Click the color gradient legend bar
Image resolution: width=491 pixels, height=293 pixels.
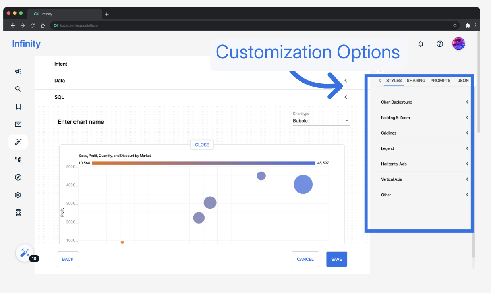point(203,163)
